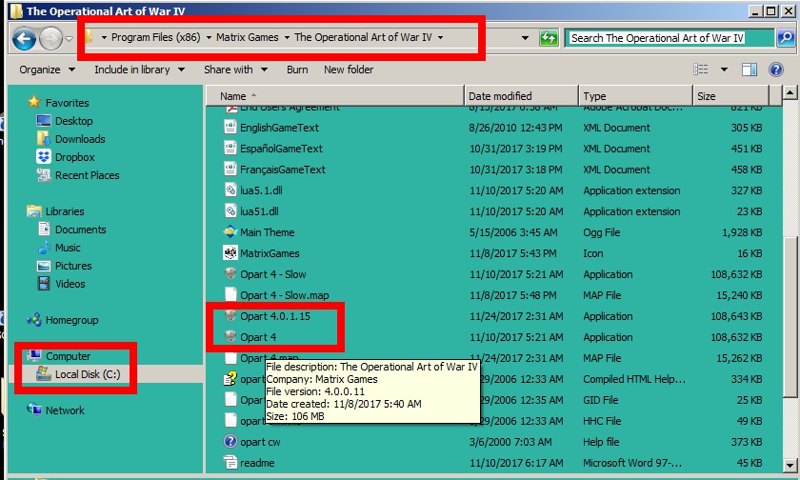This screenshot has height=480, width=800.
Task: Click the greyed Forward arrow button
Action: 50,39
